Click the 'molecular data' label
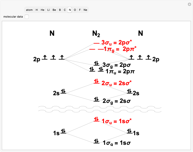This screenshot has height=152, width=193. (x=13, y=17)
